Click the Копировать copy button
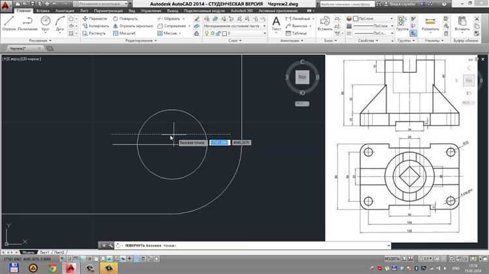Screen dimensions: 489x274 pos(96,26)
